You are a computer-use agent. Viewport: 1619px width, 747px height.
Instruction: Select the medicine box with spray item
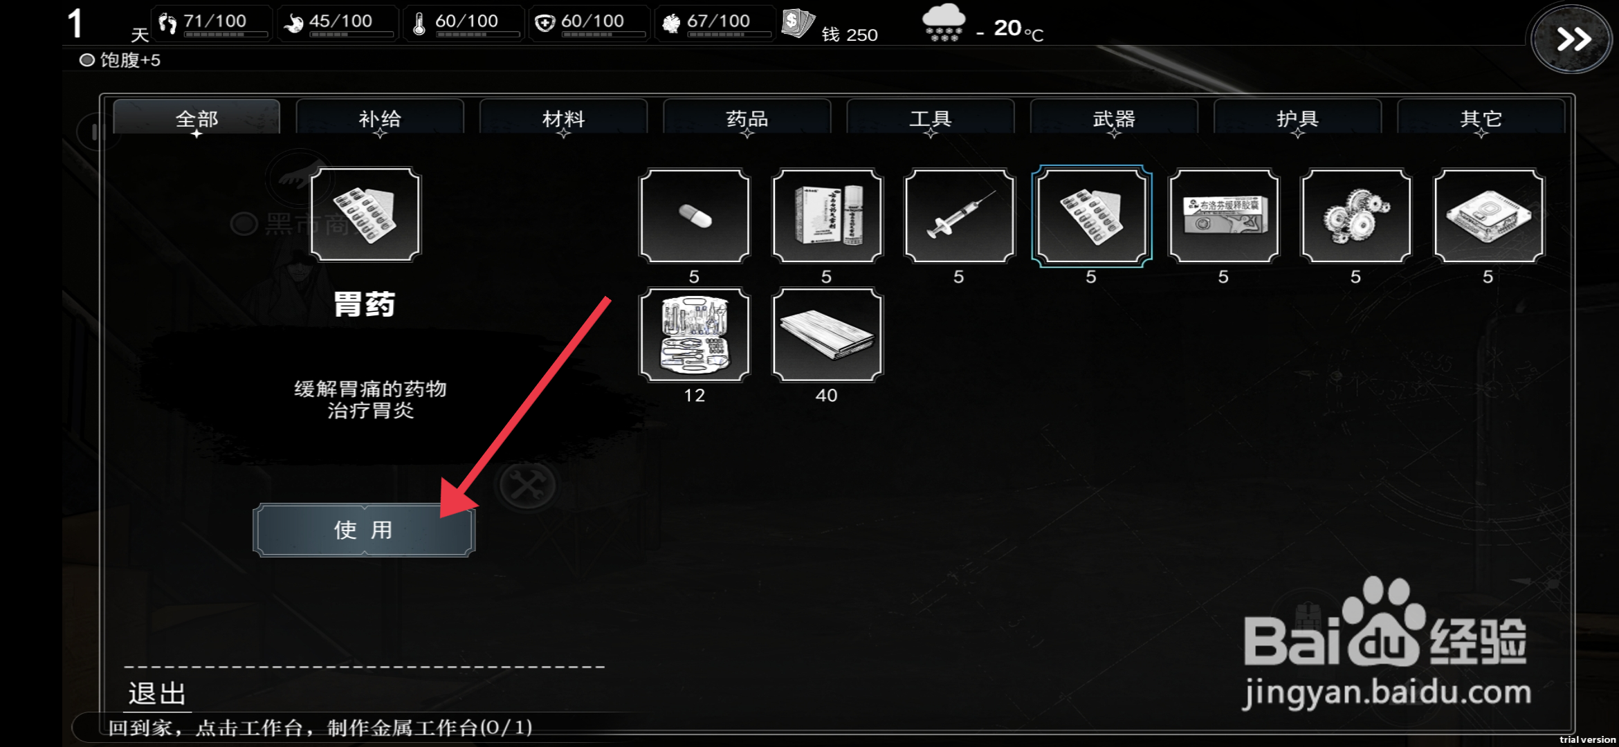click(827, 216)
